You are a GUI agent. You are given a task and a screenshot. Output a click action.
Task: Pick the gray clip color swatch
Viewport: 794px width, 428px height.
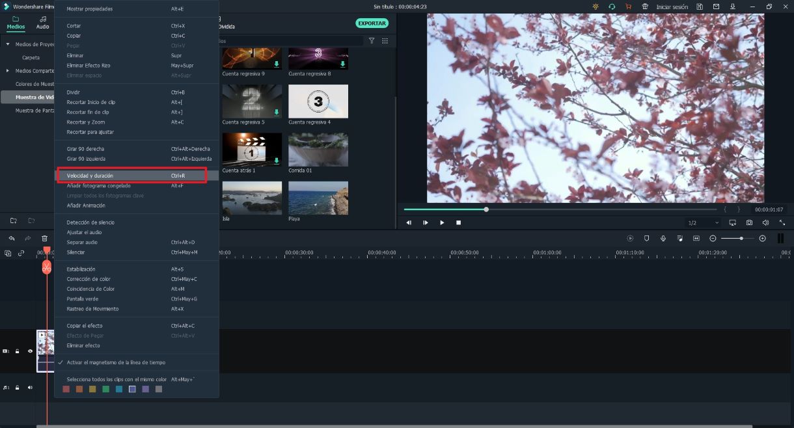[x=159, y=389]
